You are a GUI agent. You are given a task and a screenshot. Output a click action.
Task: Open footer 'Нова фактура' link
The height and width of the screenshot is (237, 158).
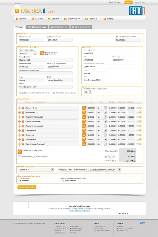tap(60, 226)
